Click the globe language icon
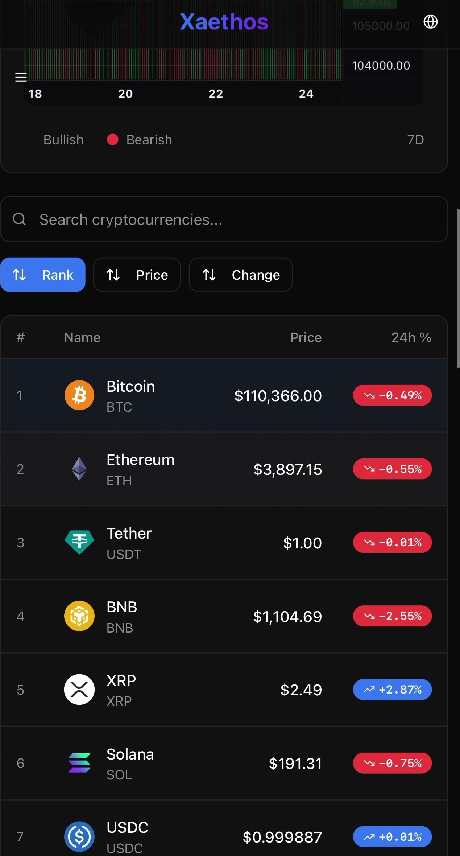 (430, 22)
